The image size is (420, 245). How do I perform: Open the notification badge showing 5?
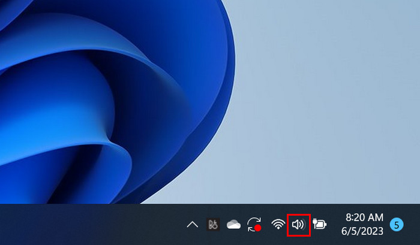pos(397,225)
